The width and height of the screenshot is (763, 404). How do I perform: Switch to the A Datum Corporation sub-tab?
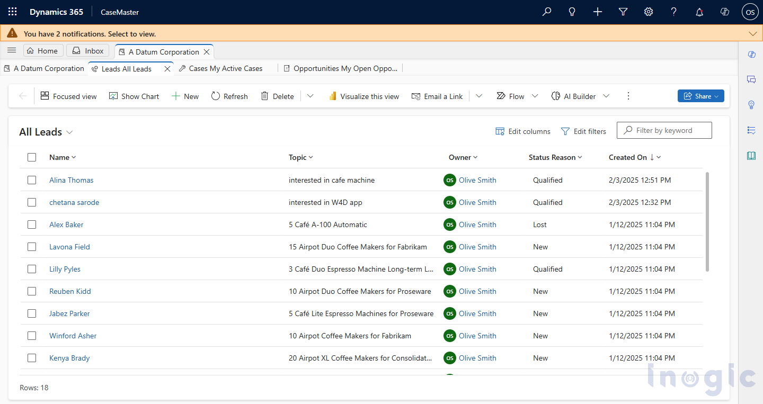tap(44, 68)
